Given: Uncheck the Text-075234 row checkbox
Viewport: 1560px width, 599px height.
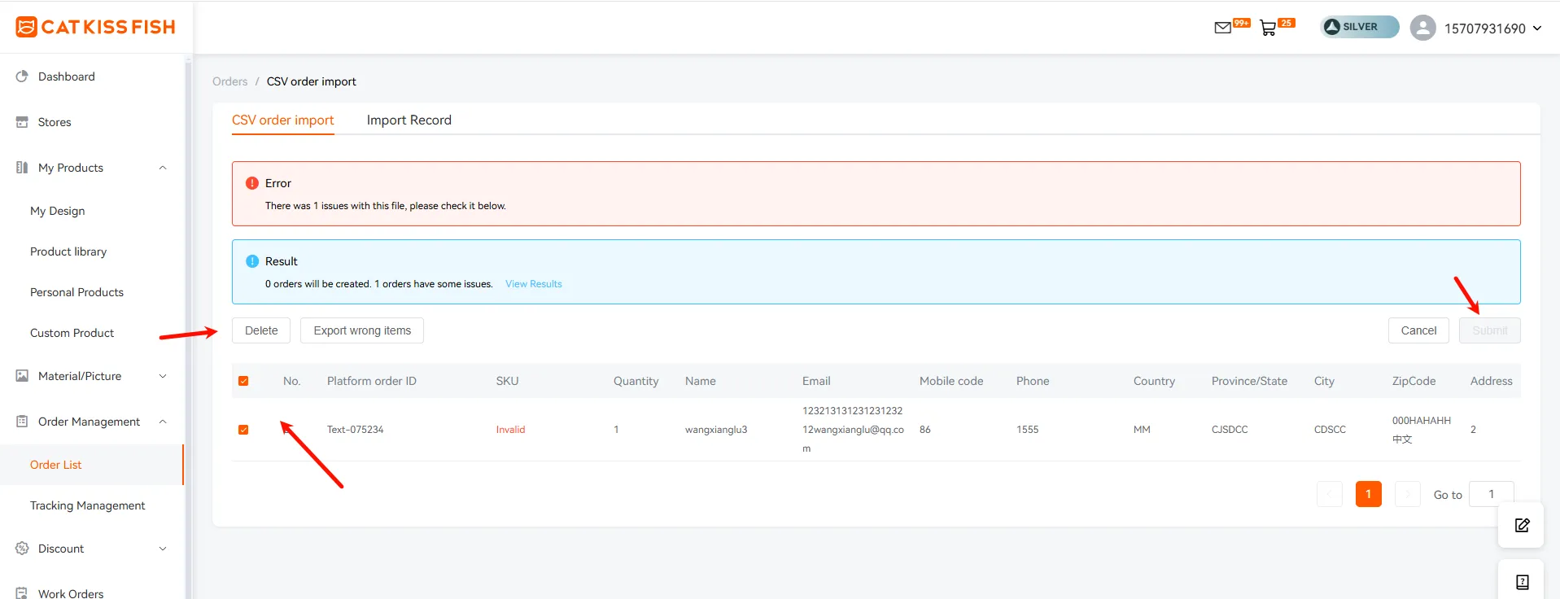Looking at the screenshot, I should [x=243, y=430].
